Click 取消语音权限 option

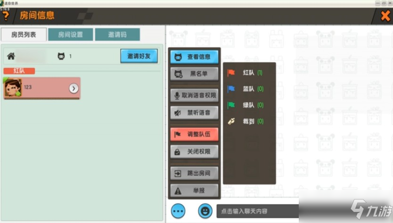[194, 95]
